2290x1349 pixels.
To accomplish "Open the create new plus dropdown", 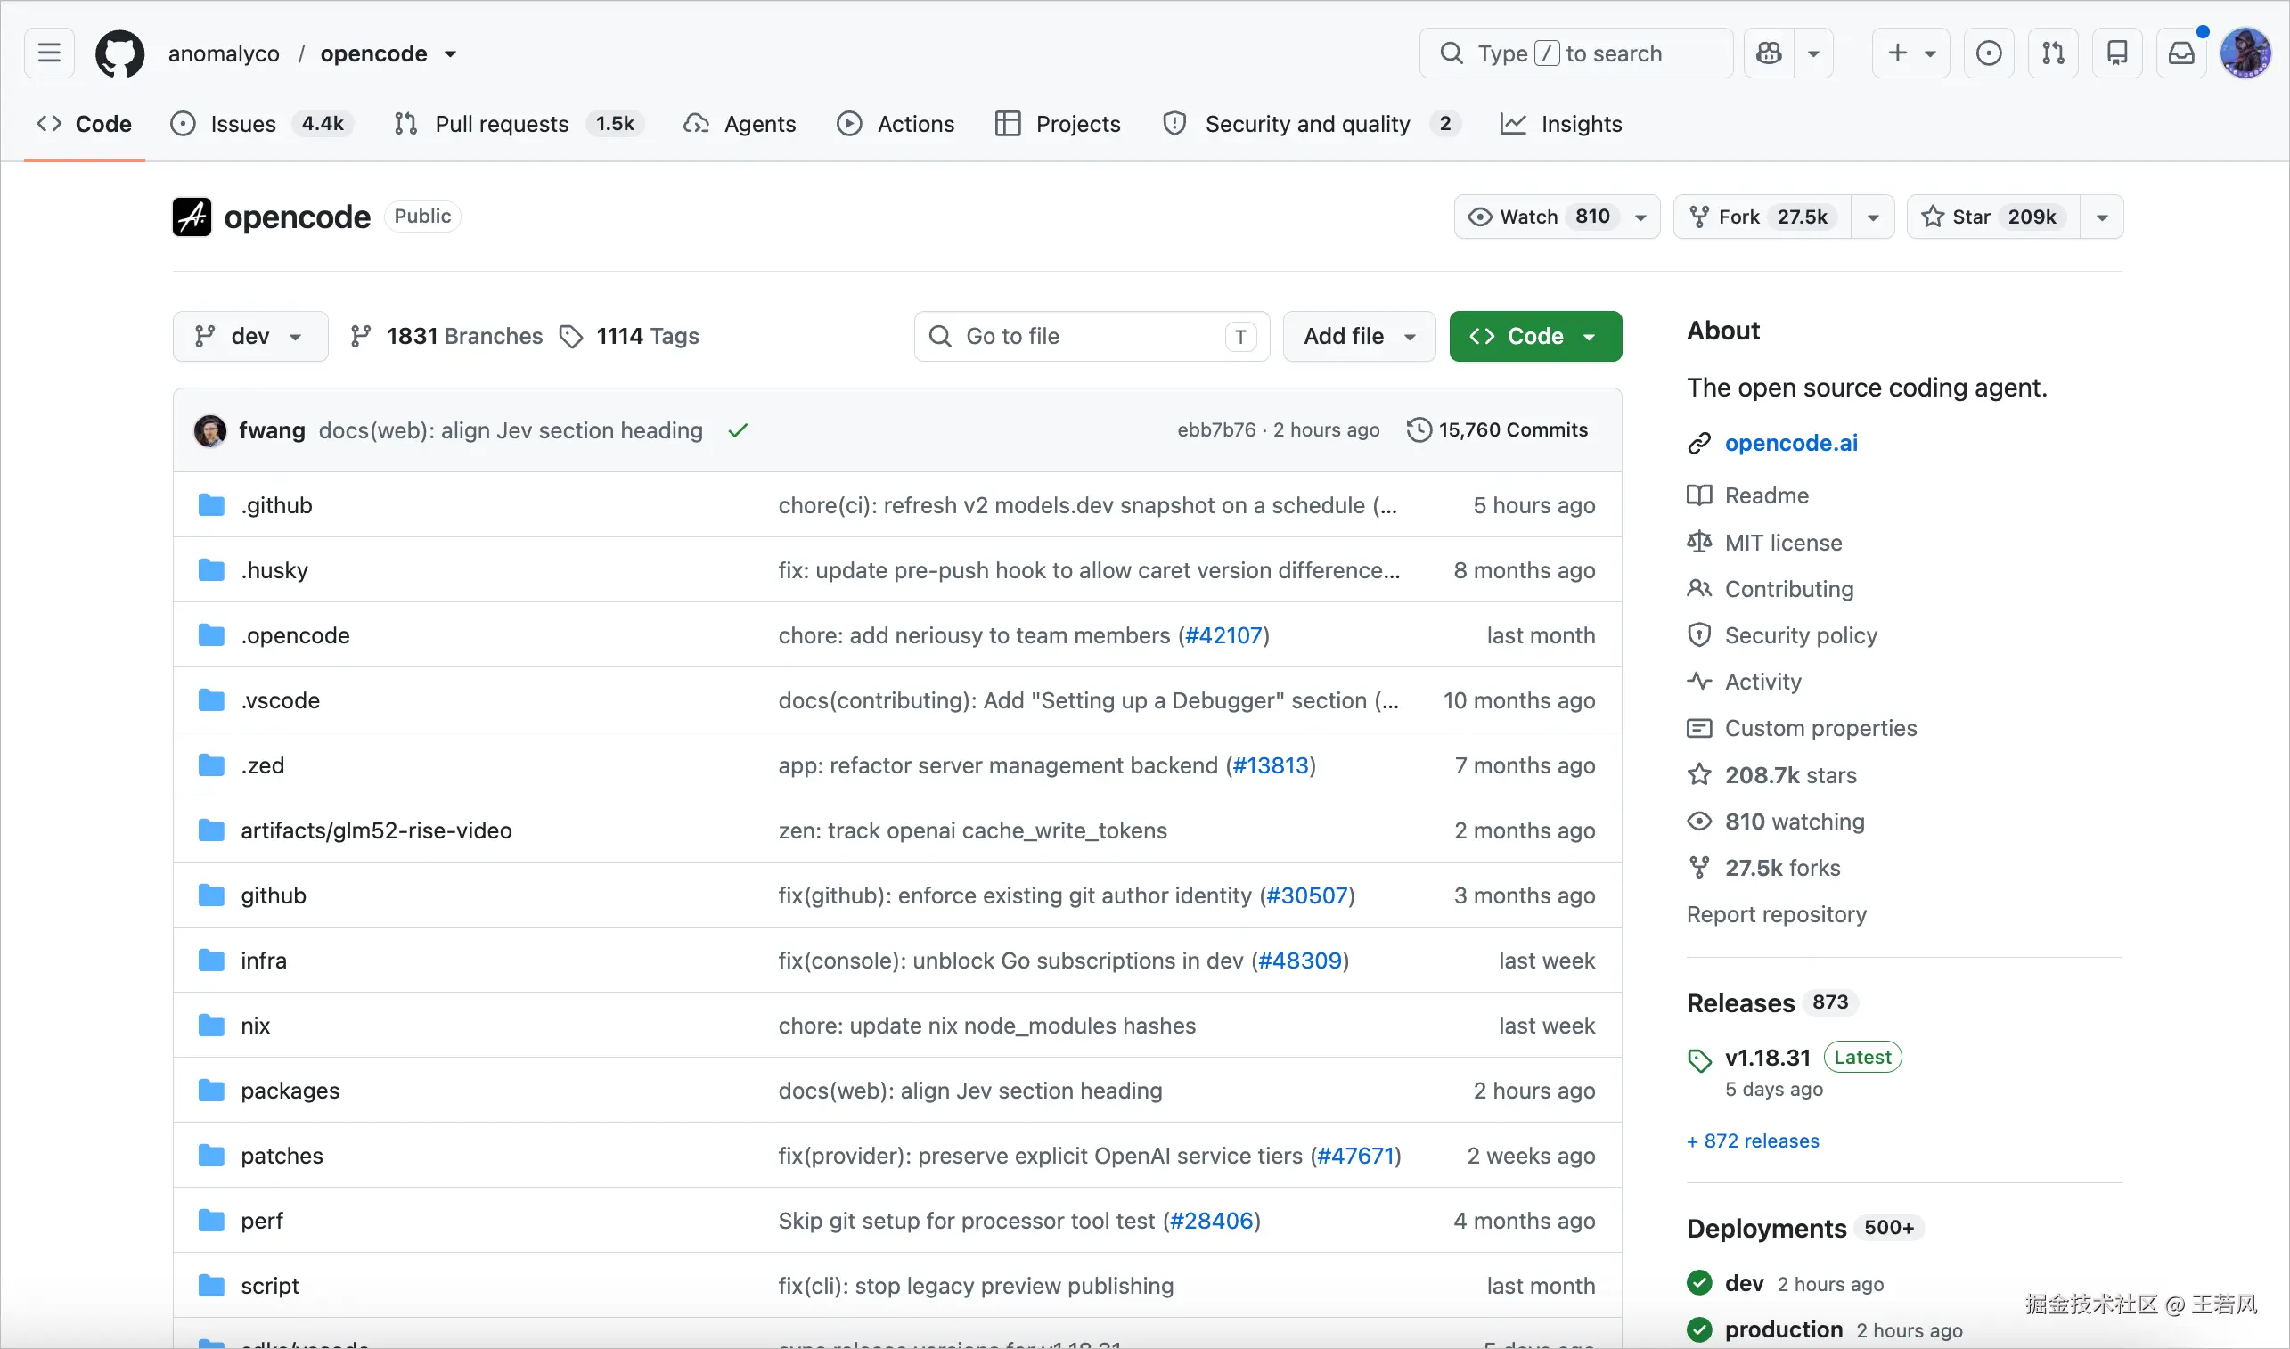I will pos(1910,53).
